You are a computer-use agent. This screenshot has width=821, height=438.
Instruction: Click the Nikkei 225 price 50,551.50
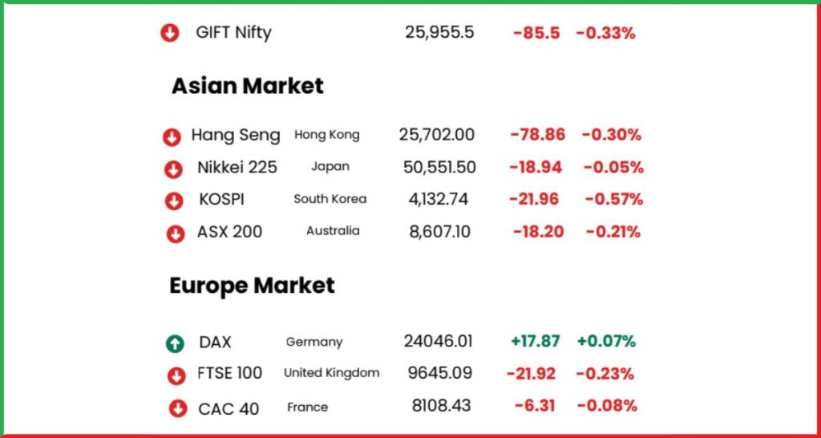(x=439, y=168)
